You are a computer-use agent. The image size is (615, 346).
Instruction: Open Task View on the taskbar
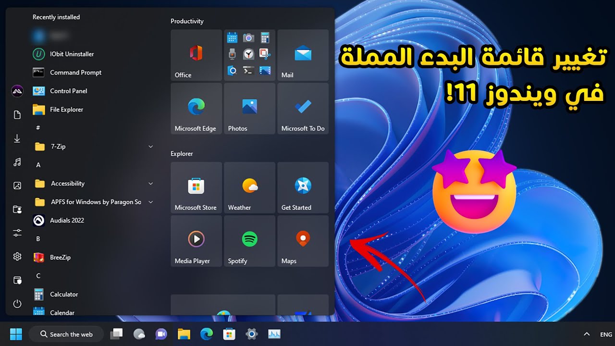[x=116, y=334]
